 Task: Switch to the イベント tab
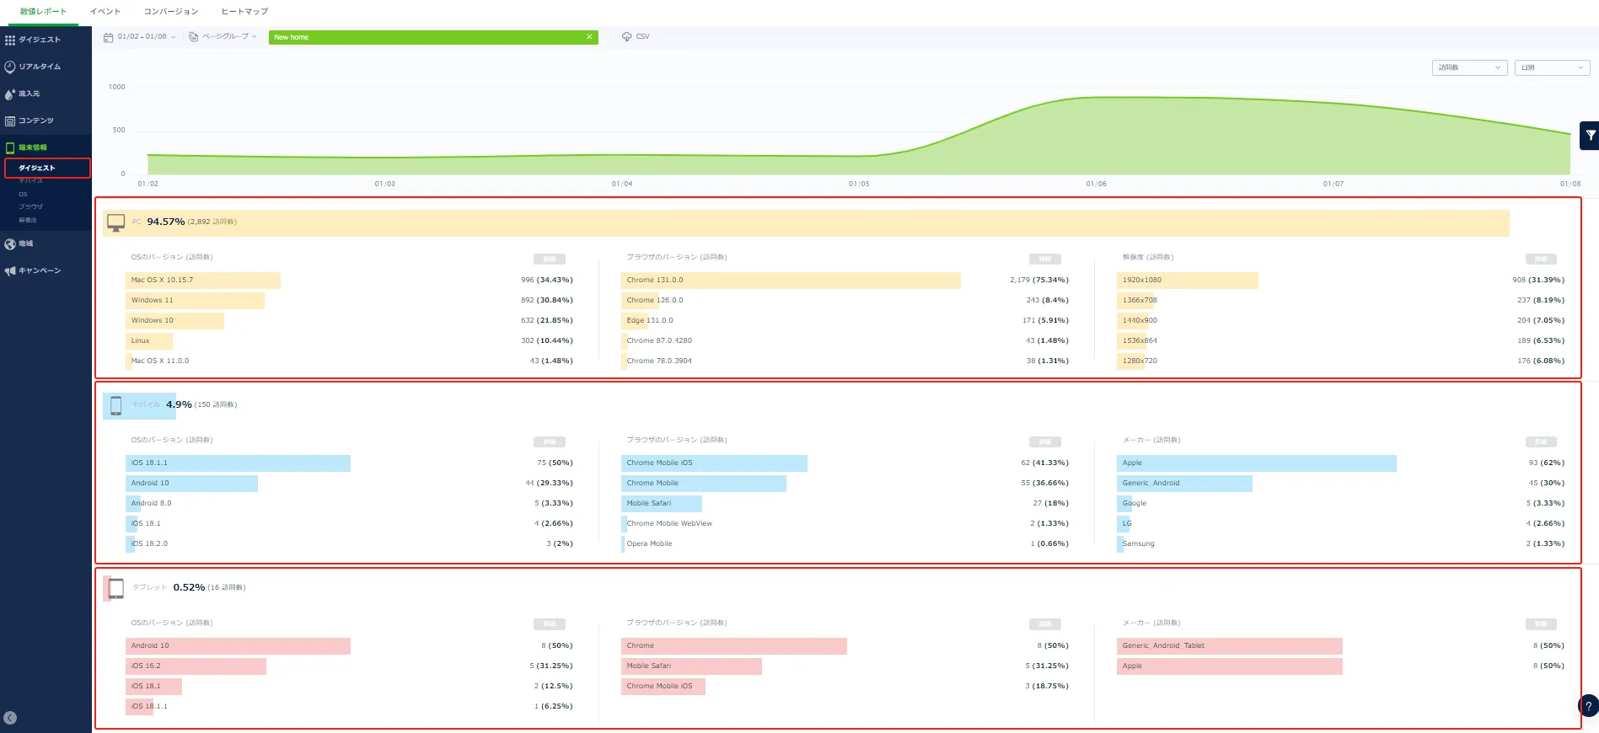click(x=105, y=12)
